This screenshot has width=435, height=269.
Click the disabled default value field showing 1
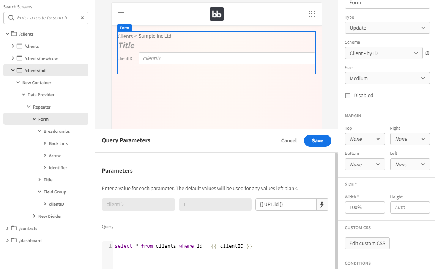(x=215, y=205)
